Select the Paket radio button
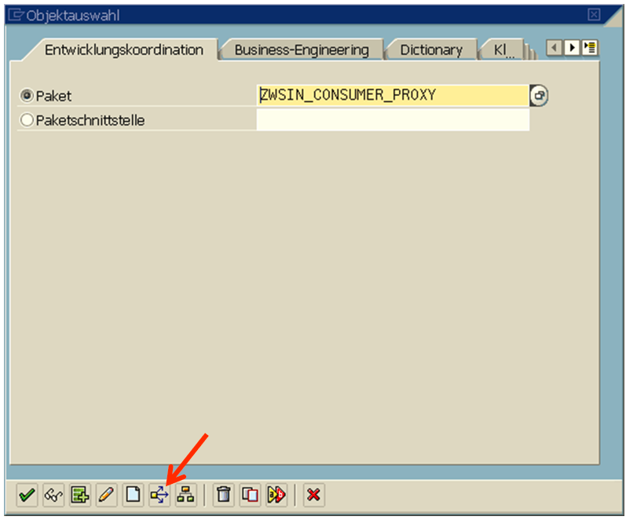The height and width of the screenshot is (520, 626). pyautogui.click(x=27, y=96)
